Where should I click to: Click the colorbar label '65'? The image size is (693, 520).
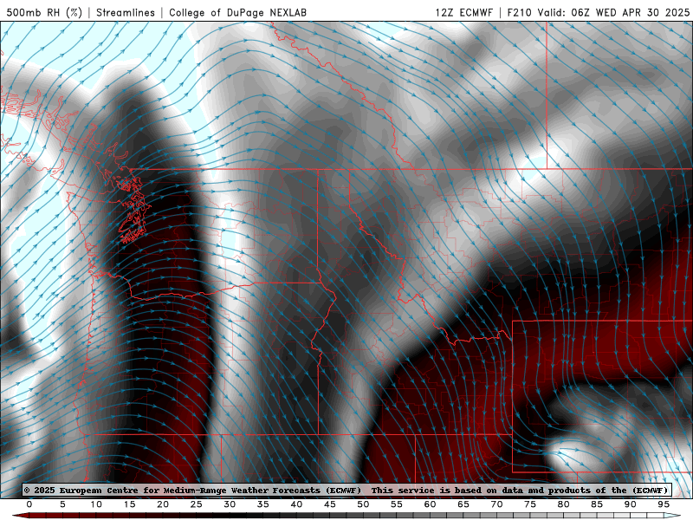tap(463, 504)
